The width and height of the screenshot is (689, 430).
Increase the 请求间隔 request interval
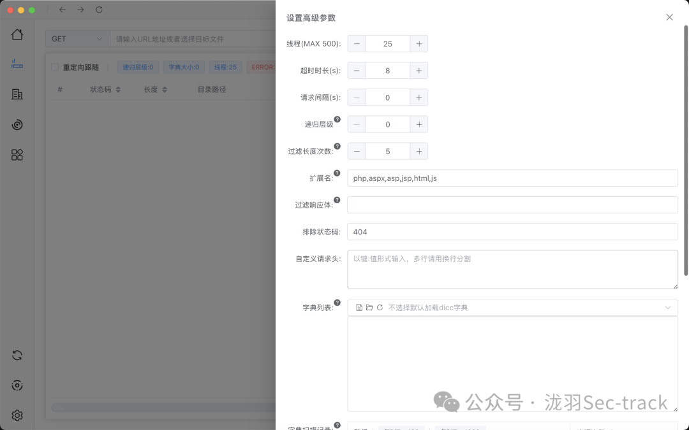419,97
